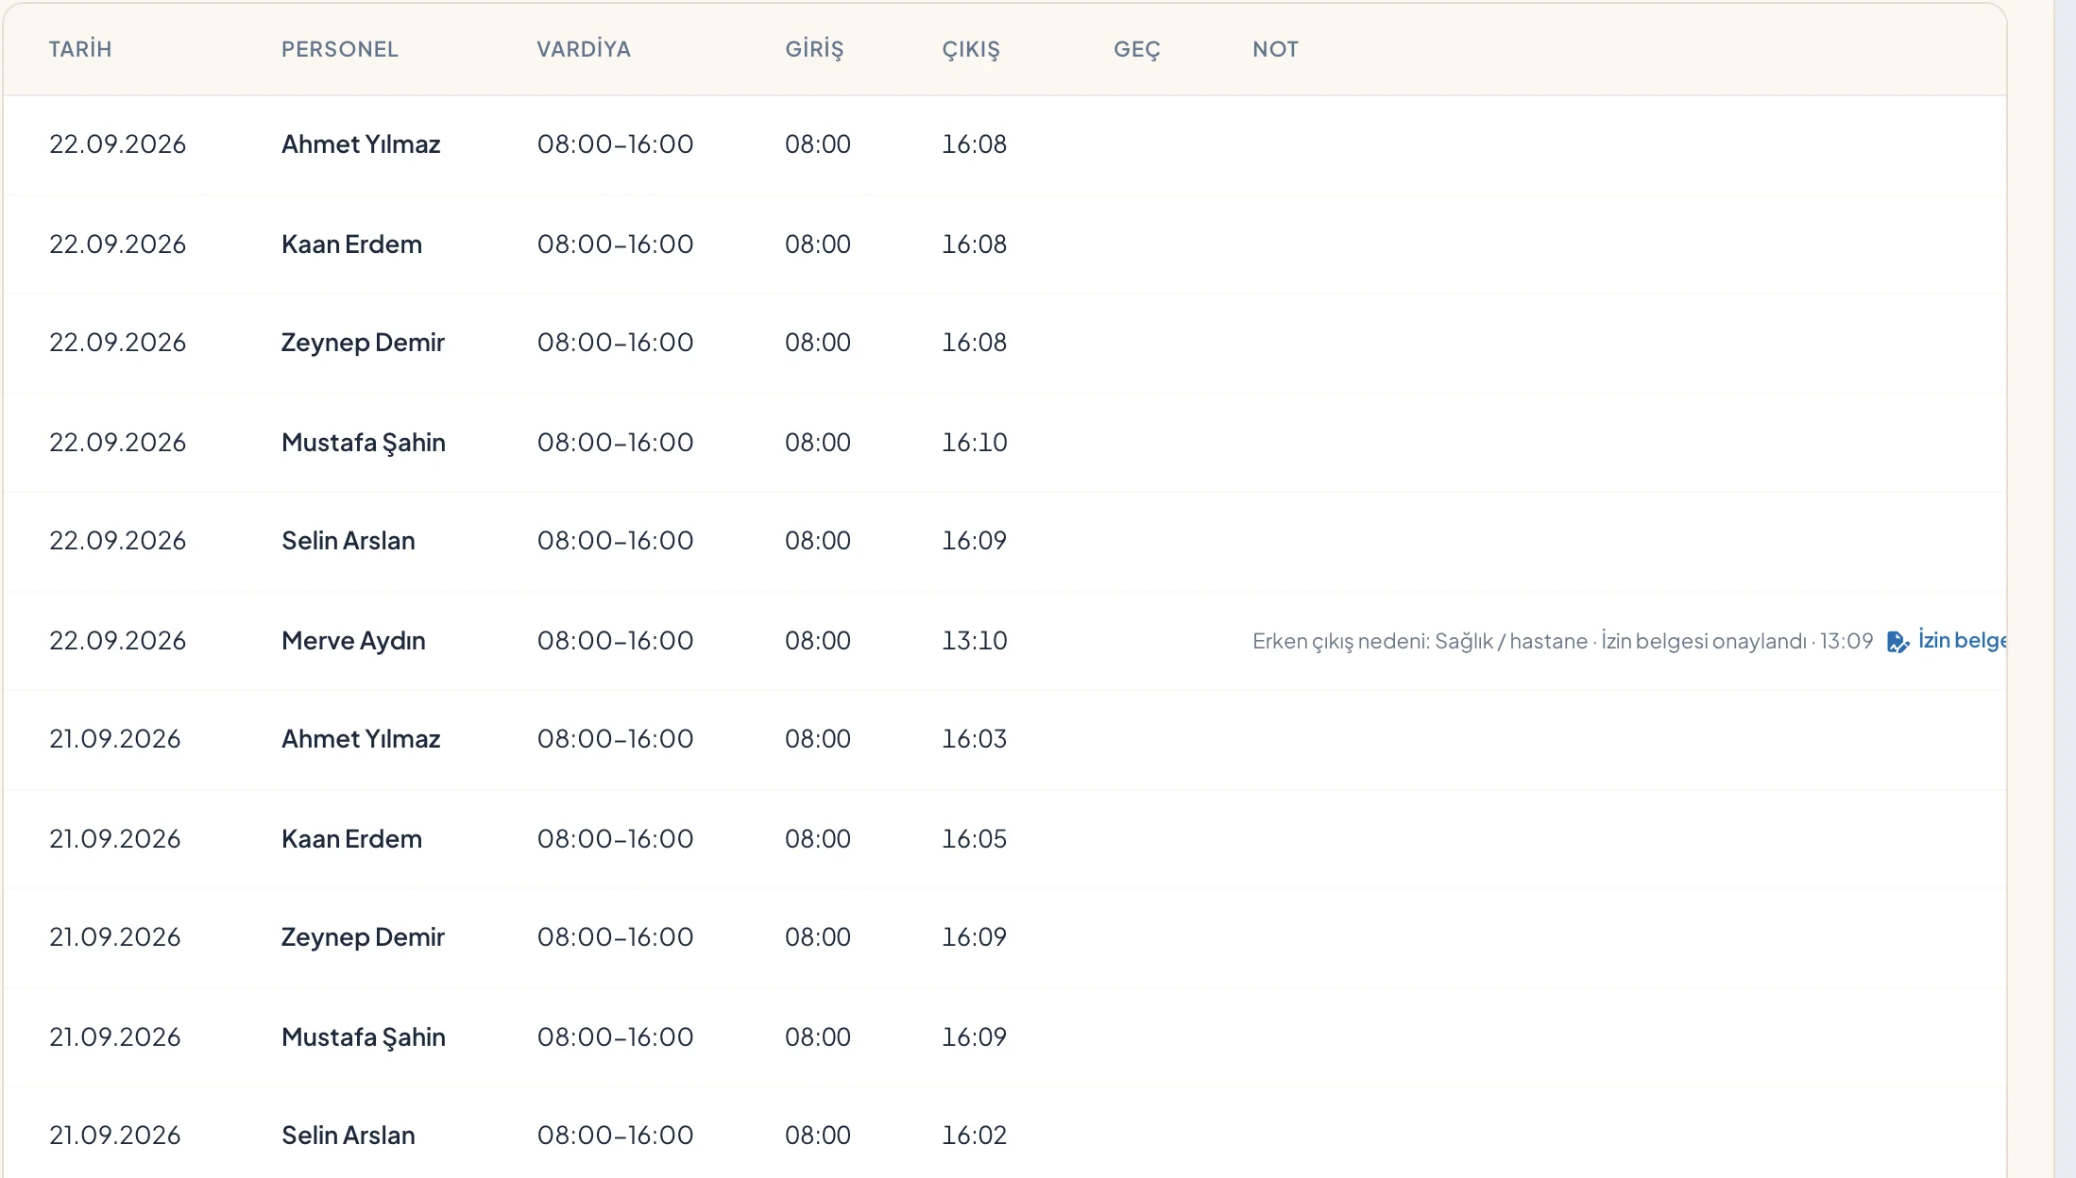Select Mustafa Şahin on 21.09.2026
Viewport: 2076px width, 1178px height.
coord(364,1037)
